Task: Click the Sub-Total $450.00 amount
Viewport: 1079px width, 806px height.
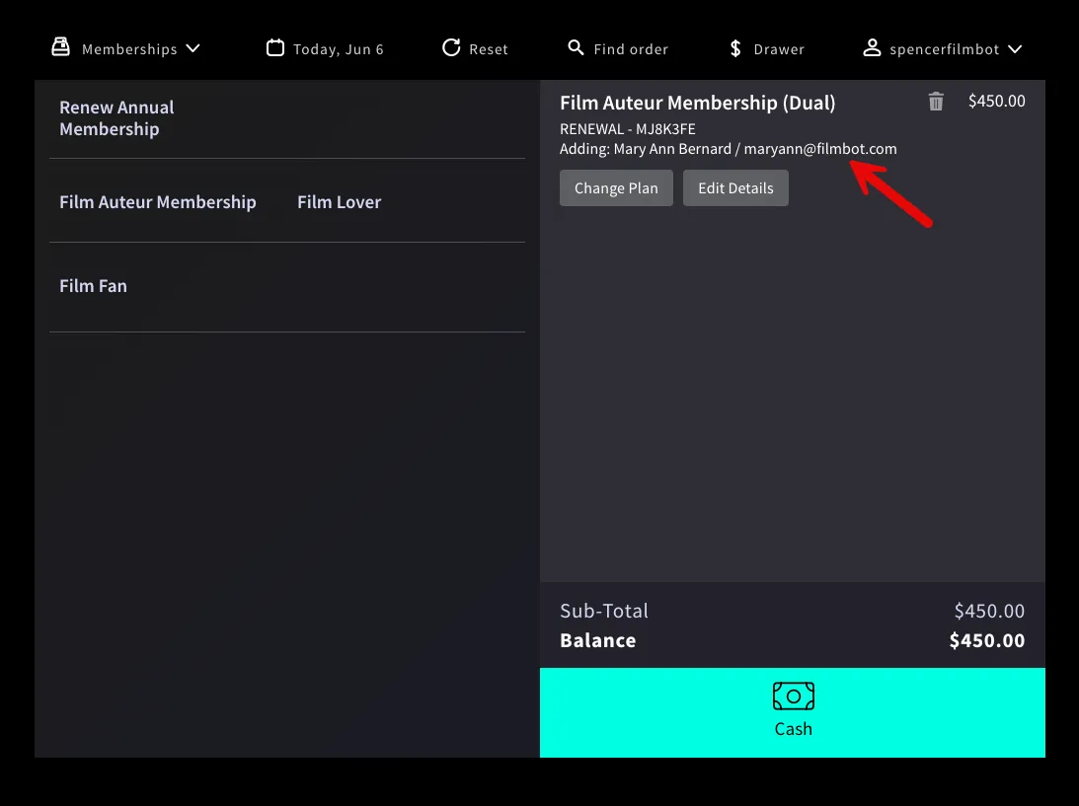Action: pos(989,611)
